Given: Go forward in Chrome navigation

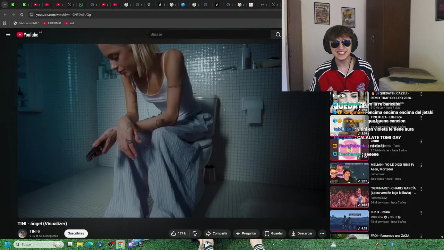Looking at the screenshot, I should pyautogui.click(x=13, y=15).
